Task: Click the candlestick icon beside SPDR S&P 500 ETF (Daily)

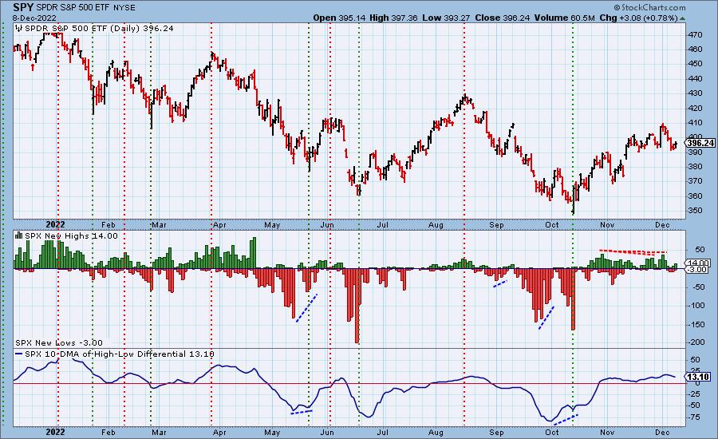Action: coord(19,29)
